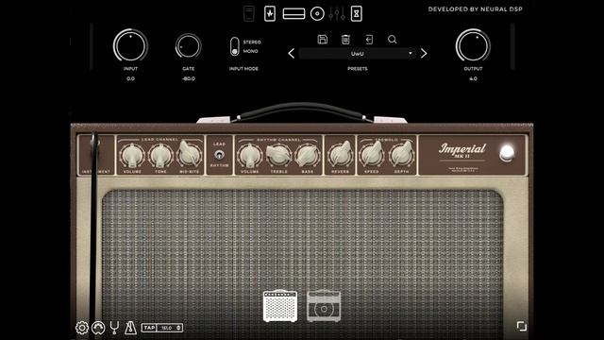
Task: Open the pre-effects stompbox section icon
Action: click(x=270, y=14)
